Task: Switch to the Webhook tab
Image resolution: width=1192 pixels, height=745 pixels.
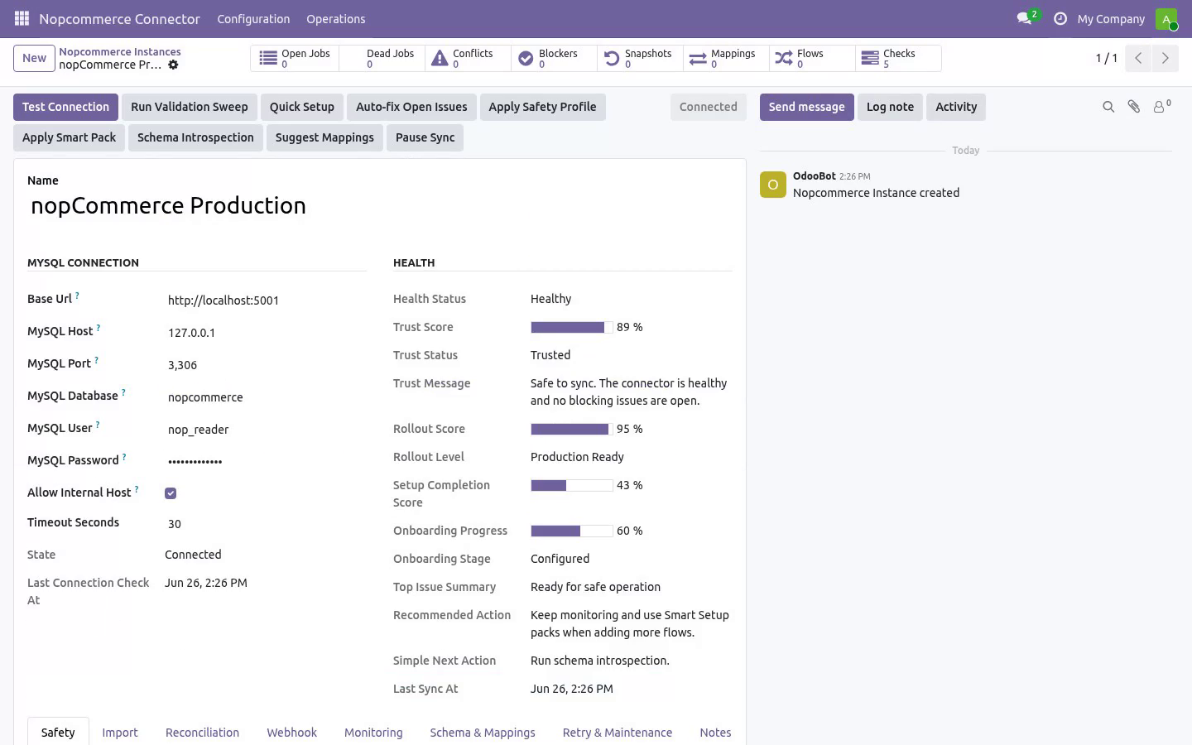Action: [x=291, y=733]
